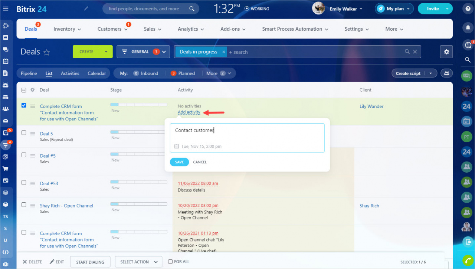Screen dimensions: 475x269
Task: Open the GENERAL pipeline dropdown
Action: pos(143,52)
